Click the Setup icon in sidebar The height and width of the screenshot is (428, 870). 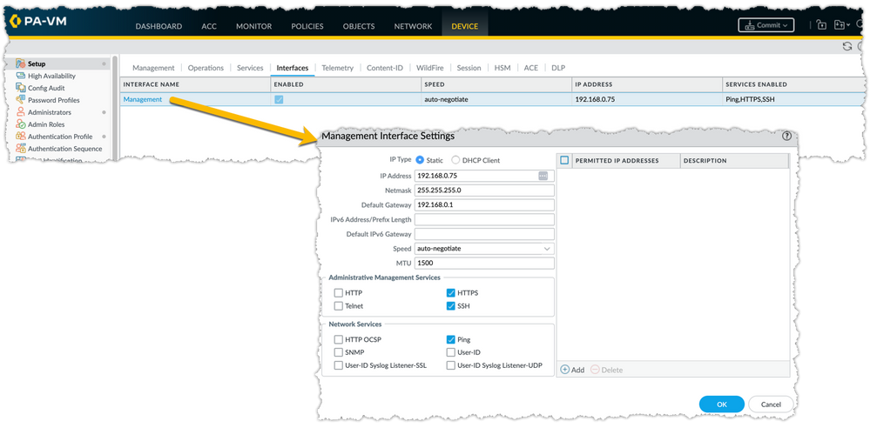[21, 64]
